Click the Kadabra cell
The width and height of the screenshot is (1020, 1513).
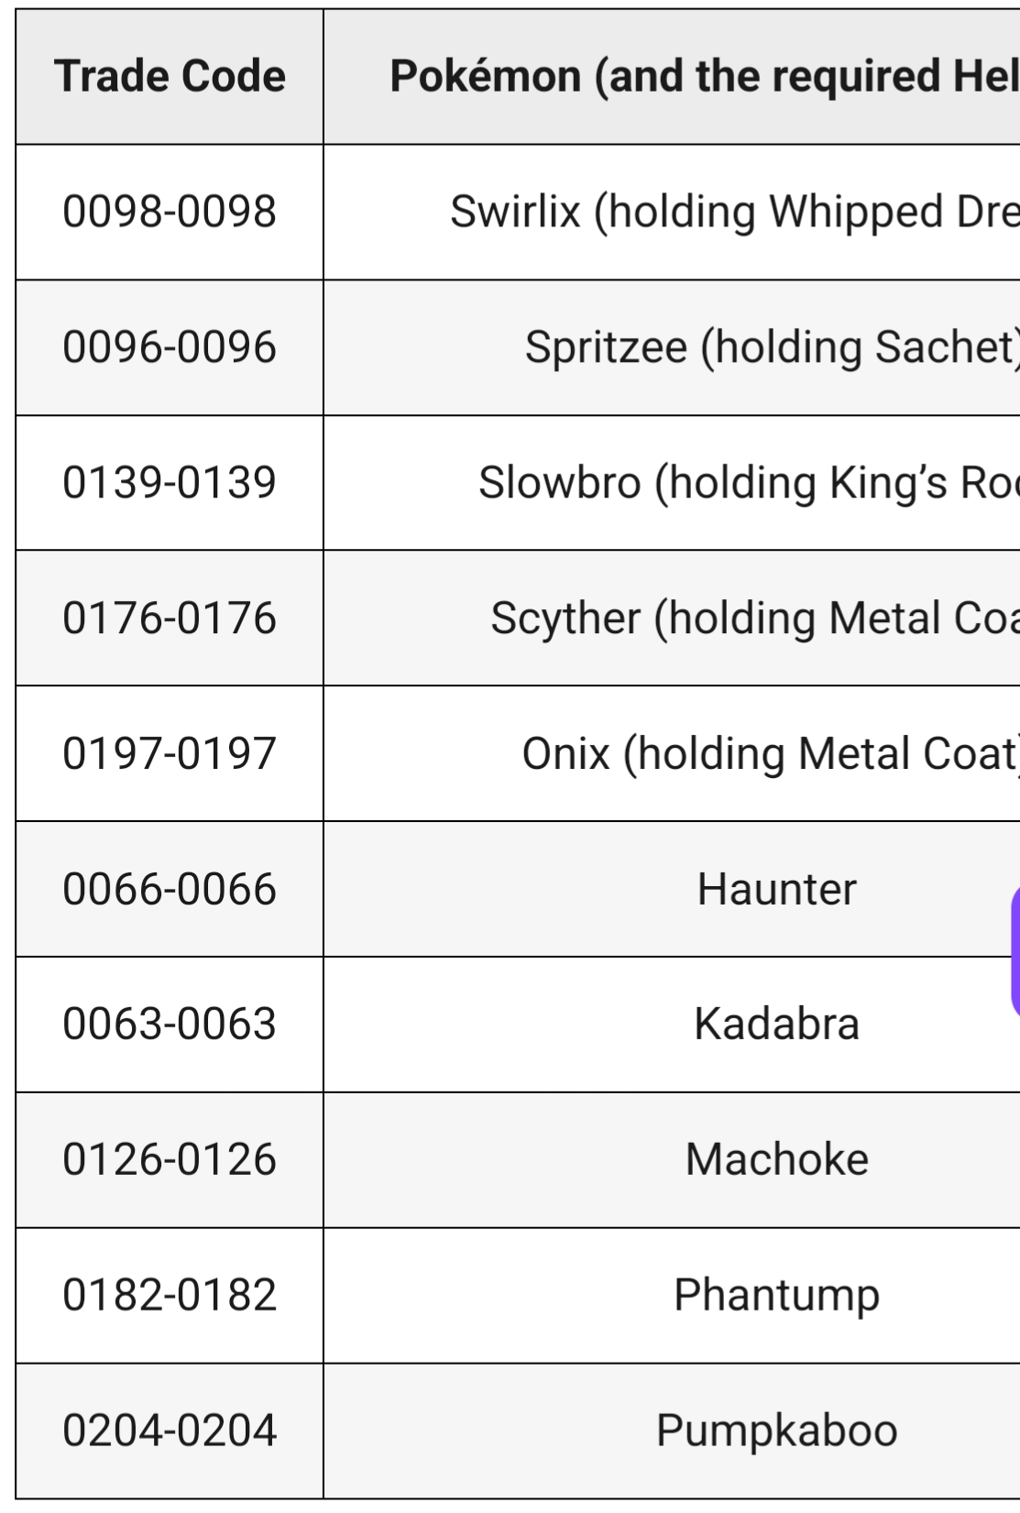[776, 1025]
